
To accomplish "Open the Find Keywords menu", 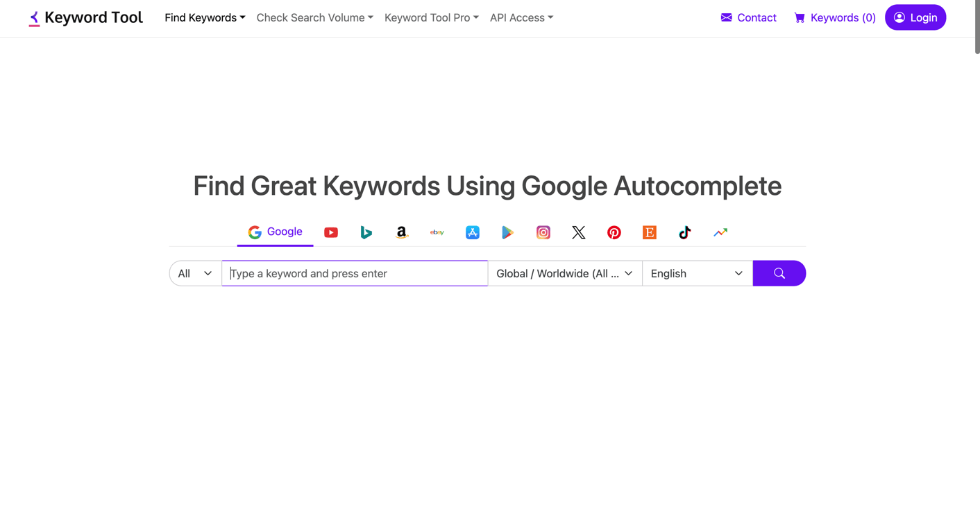I will coord(204,17).
